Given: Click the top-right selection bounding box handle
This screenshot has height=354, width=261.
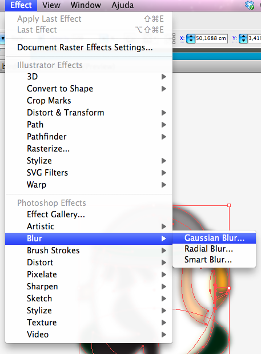Looking at the screenshot, I should click(x=229, y=205).
